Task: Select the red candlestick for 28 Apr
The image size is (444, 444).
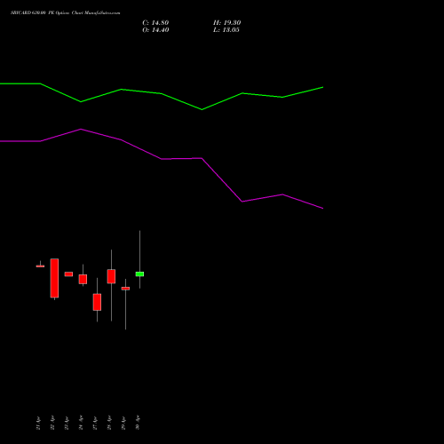Action: (111, 276)
